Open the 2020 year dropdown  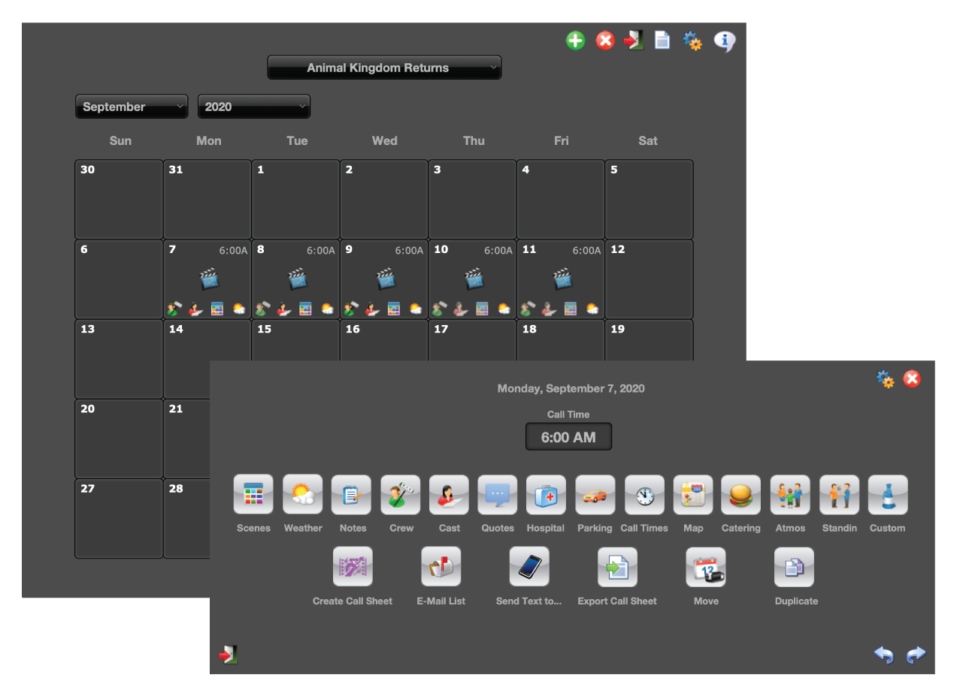(x=253, y=106)
